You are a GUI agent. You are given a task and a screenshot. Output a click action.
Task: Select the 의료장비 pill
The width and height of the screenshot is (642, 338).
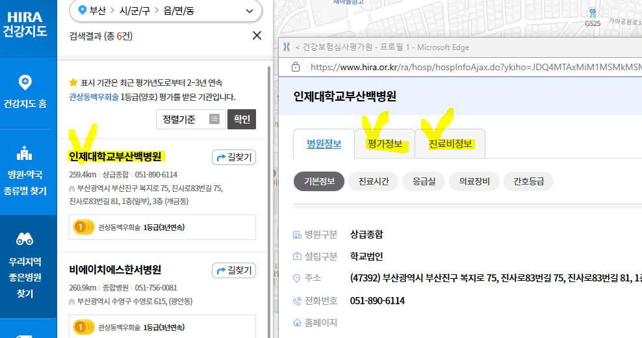click(x=474, y=181)
